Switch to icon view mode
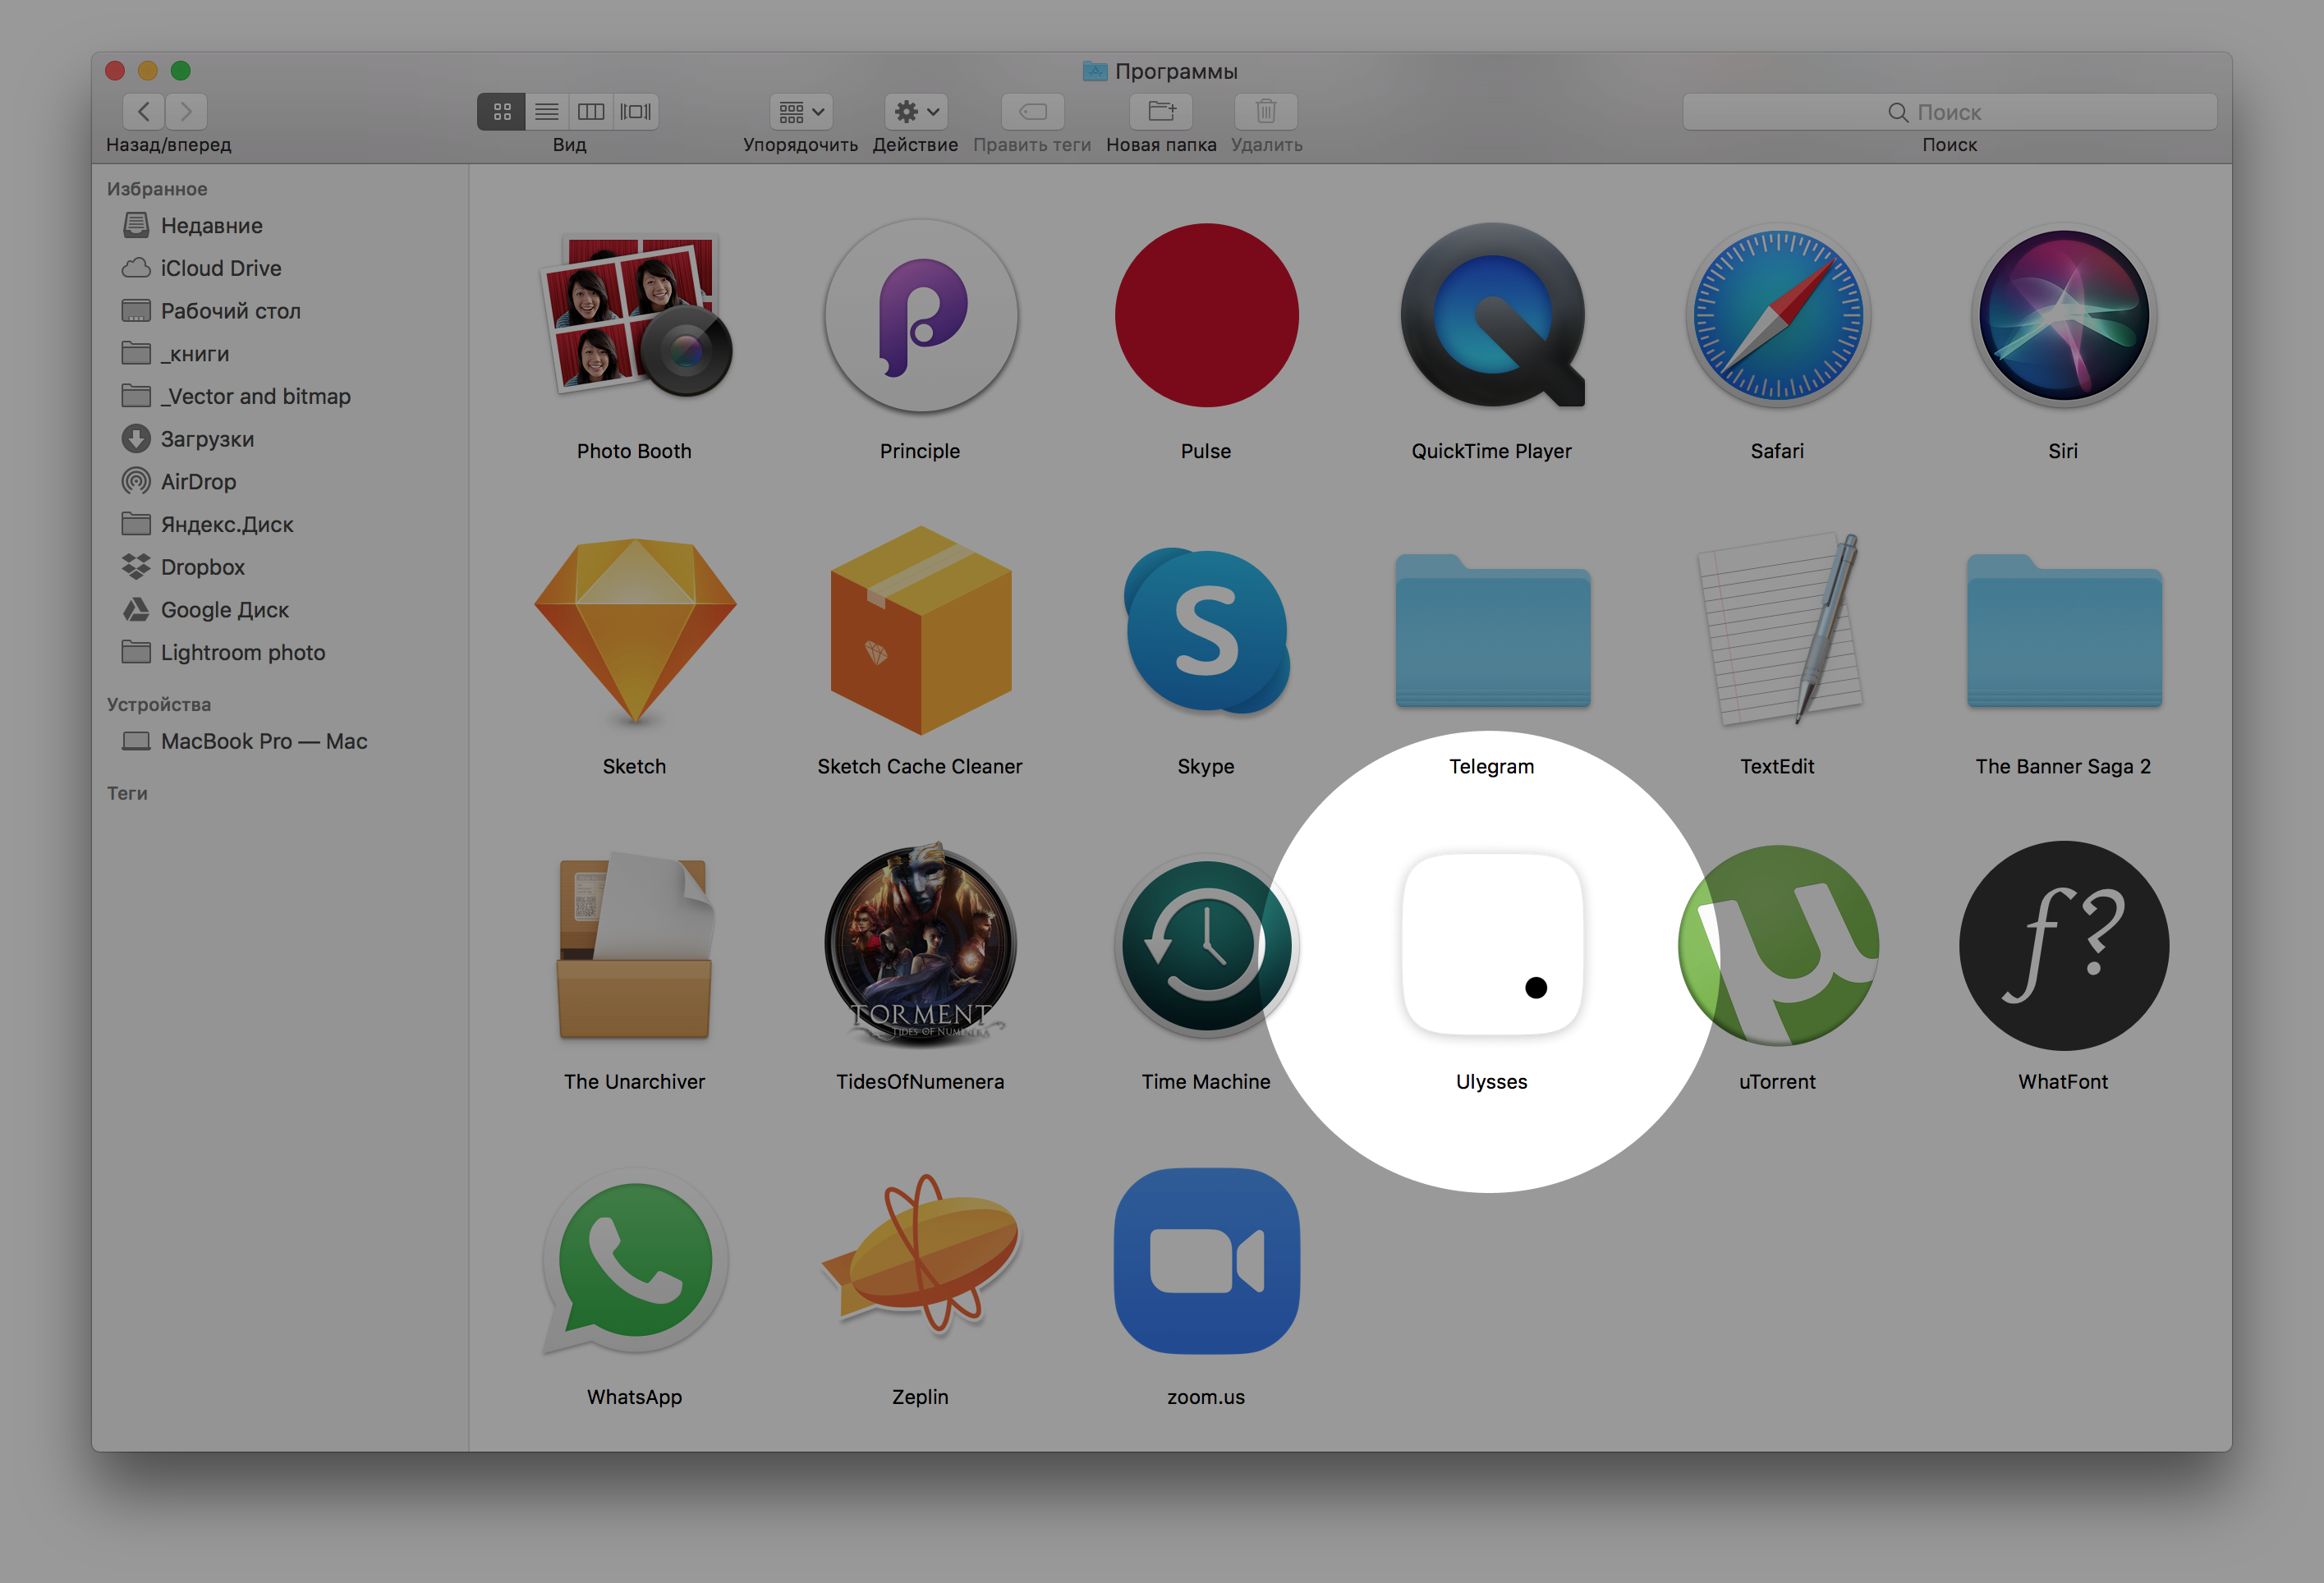This screenshot has width=2324, height=1583. tap(501, 111)
